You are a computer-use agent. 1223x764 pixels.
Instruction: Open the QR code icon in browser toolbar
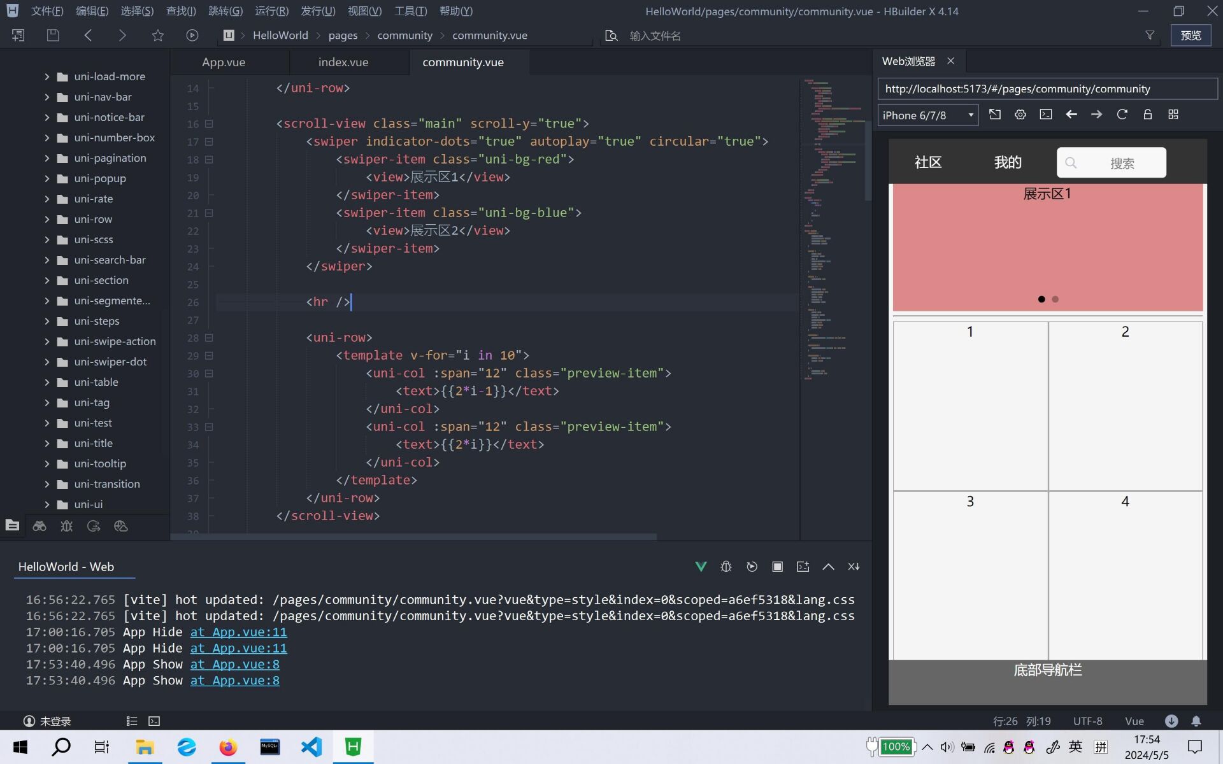pyautogui.click(x=1173, y=115)
